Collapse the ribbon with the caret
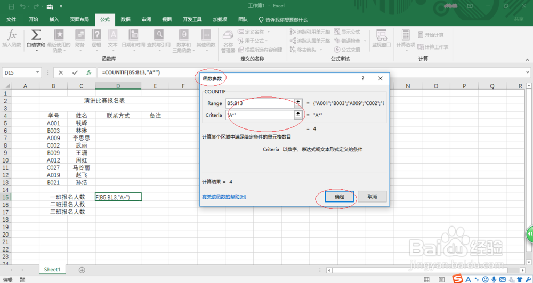This screenshot has height=283, width=533. (527, 60)
